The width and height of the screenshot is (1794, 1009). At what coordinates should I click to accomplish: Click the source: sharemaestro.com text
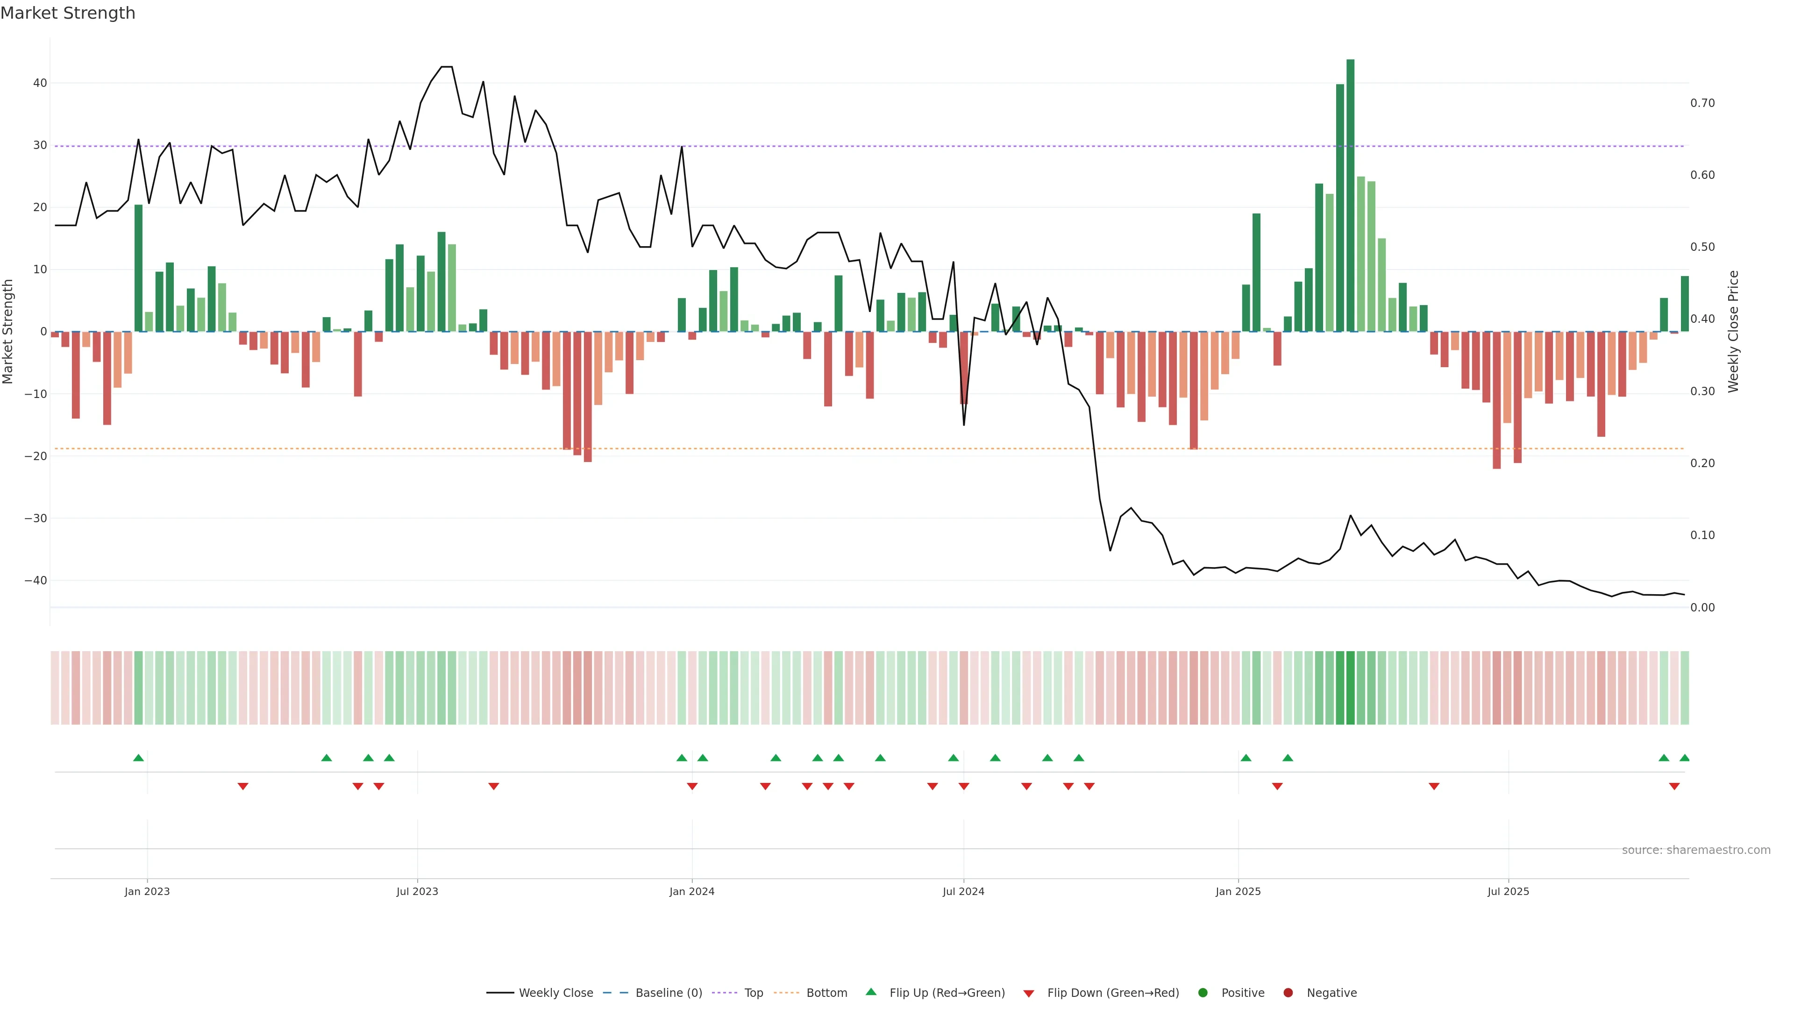[1696, 850]
